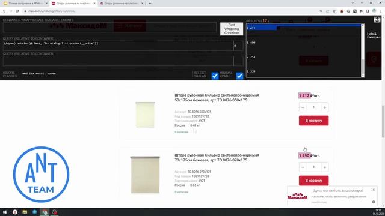Image resolution: width=385 pixels, height=216 pixels.
Task: Click the taskbar clock
Action: pyautogui.click(x=378, y=212)
